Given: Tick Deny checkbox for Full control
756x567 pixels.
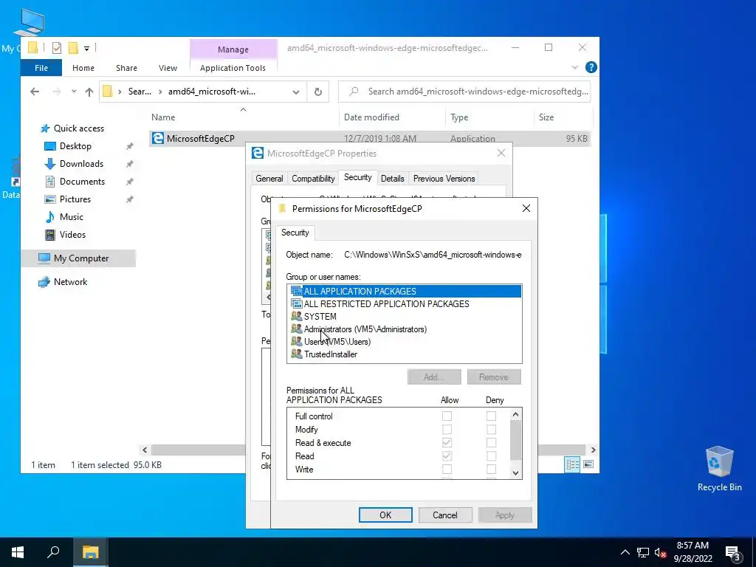Looking at the screenshot, I should pyautogui.click(x=491, y=416).
